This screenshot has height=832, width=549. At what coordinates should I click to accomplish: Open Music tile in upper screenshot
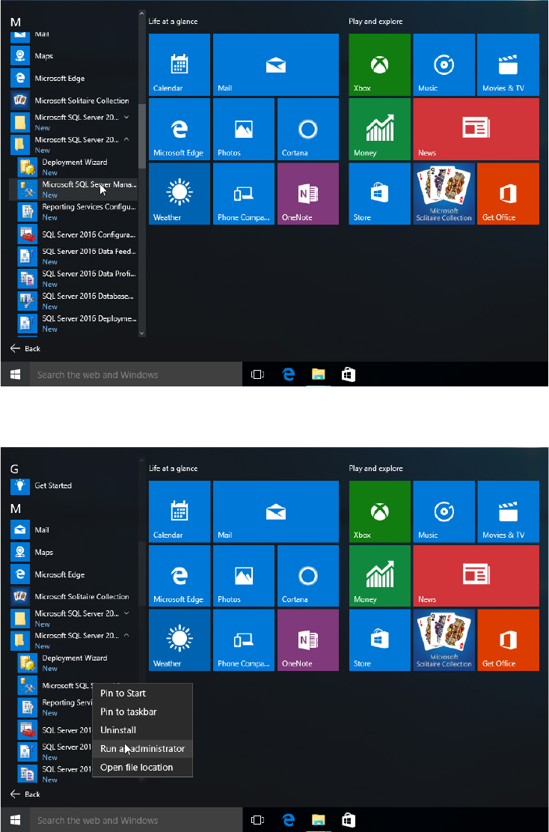[x=444, y=64]
